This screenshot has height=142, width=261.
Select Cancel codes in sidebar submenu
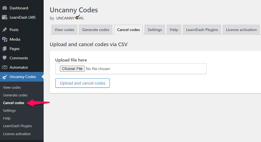tap(13, 103)
